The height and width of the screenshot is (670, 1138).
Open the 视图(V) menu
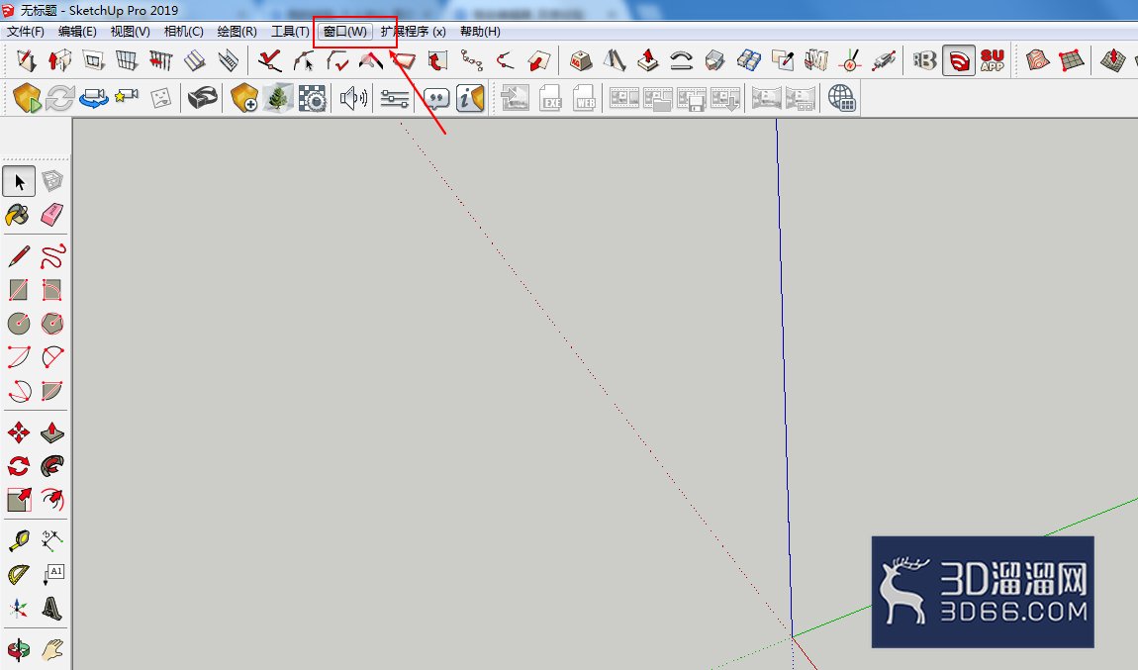click(130, 32)
